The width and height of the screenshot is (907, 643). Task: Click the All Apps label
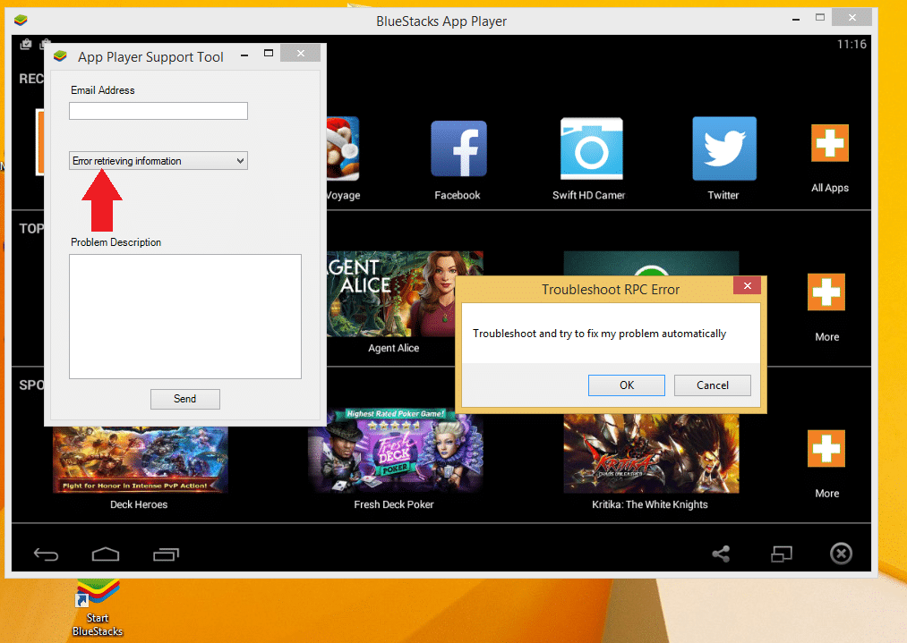pos(829,188)
